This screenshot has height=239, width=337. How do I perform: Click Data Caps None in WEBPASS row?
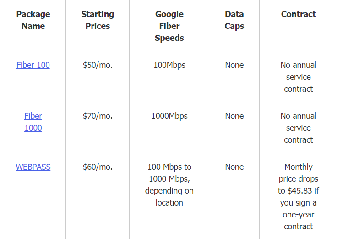[234, 167]
